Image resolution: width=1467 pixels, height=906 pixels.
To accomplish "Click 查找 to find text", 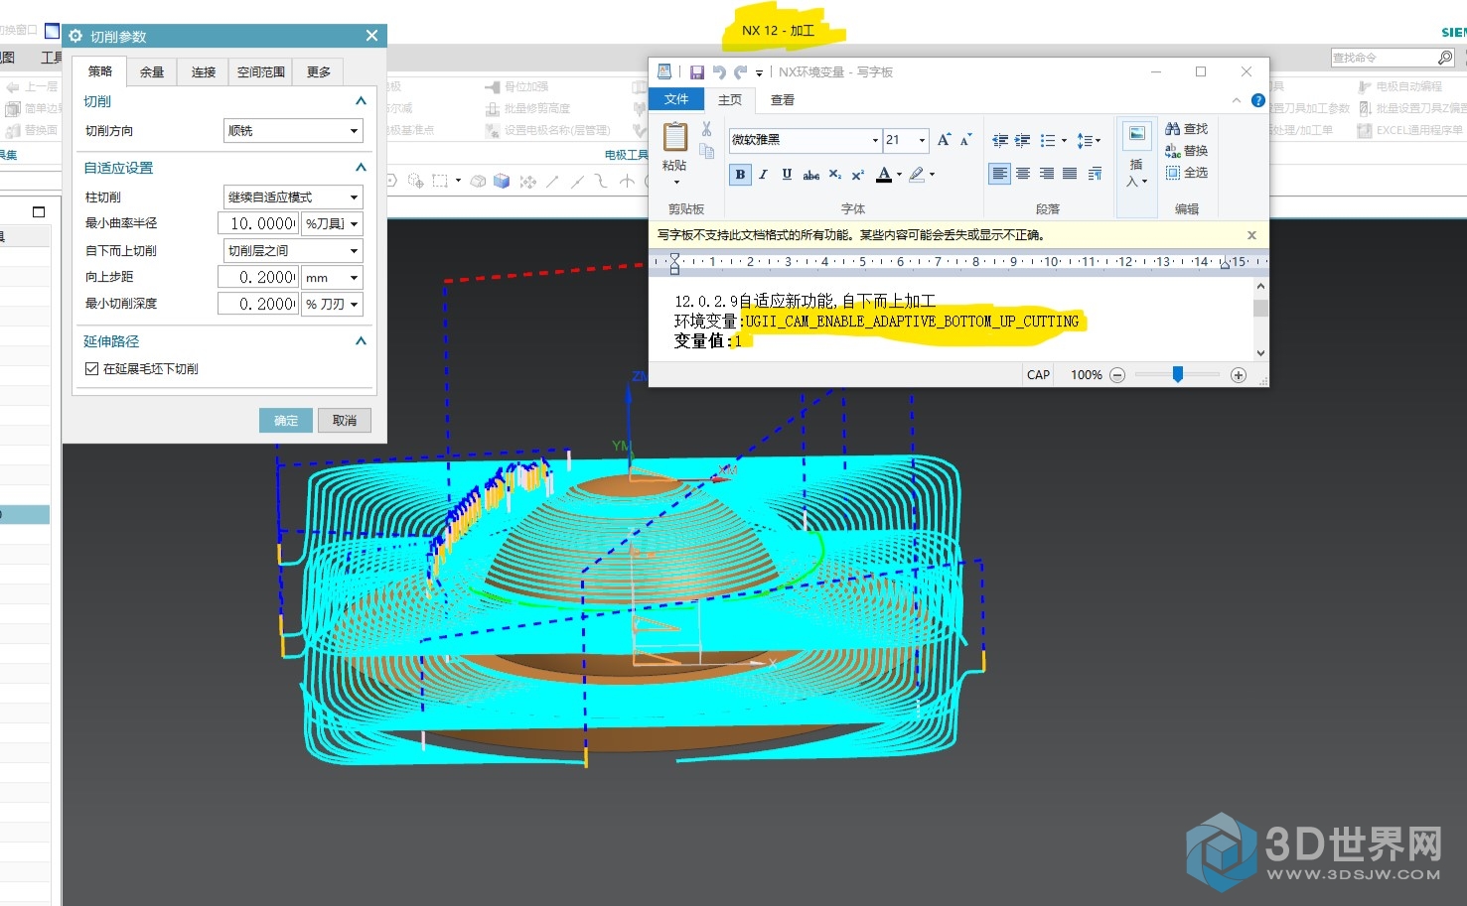I will click(1187, 129).
